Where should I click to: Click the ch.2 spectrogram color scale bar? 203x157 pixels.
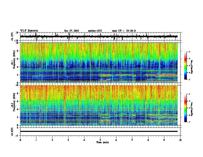pos(186,108)
